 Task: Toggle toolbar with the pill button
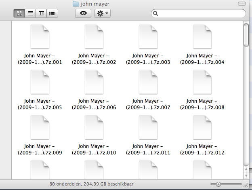(242, 4)
